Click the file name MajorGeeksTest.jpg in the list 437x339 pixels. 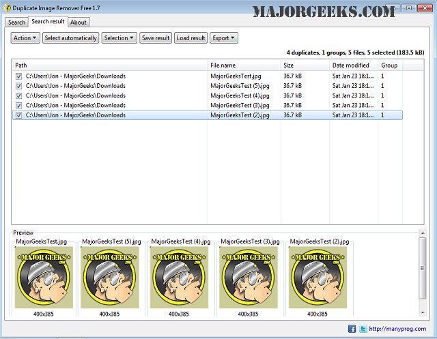tap(236, 76)
